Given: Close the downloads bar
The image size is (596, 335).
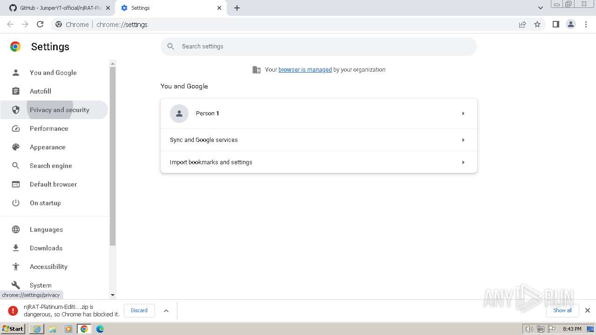Looking at the screenshot, I should 588,310.
